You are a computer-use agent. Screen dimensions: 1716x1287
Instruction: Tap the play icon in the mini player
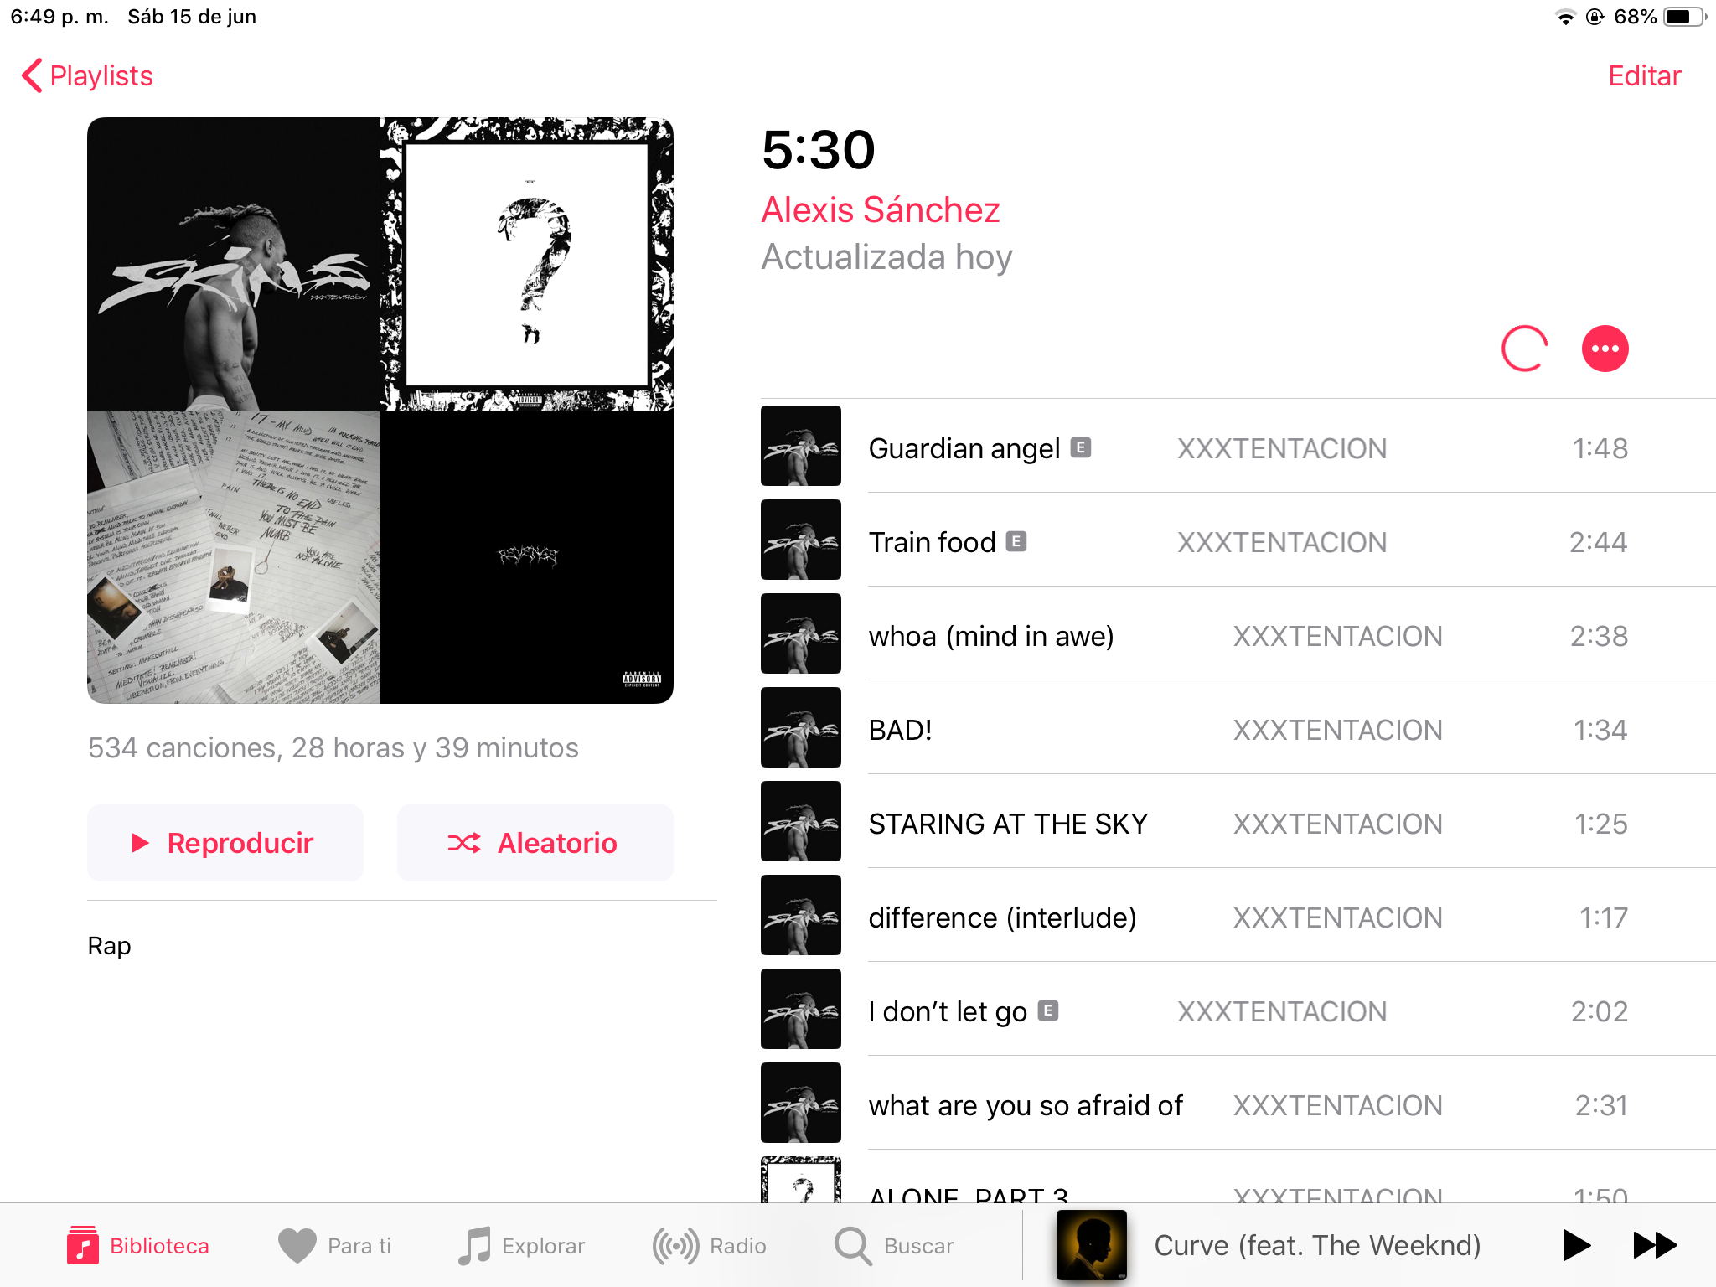click(1576, 1245)
